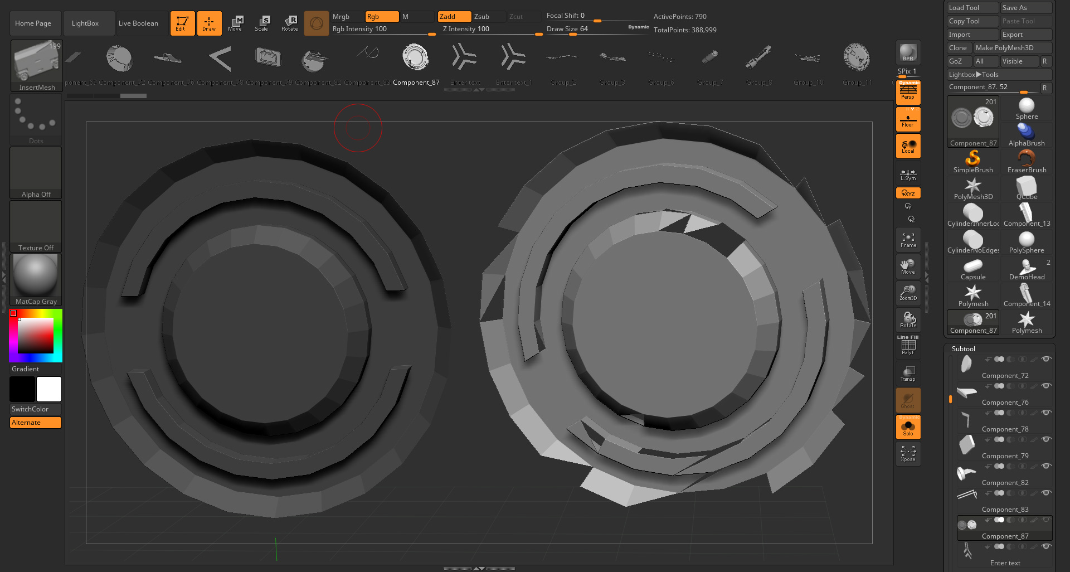Select the SimpleBrush tool icon
The height and width of the screenshot is (572, 1070).
click(972, 162)
